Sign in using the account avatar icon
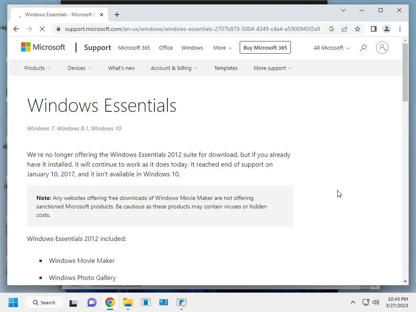This screenshot has width=416, height=312. pos(382,48)
